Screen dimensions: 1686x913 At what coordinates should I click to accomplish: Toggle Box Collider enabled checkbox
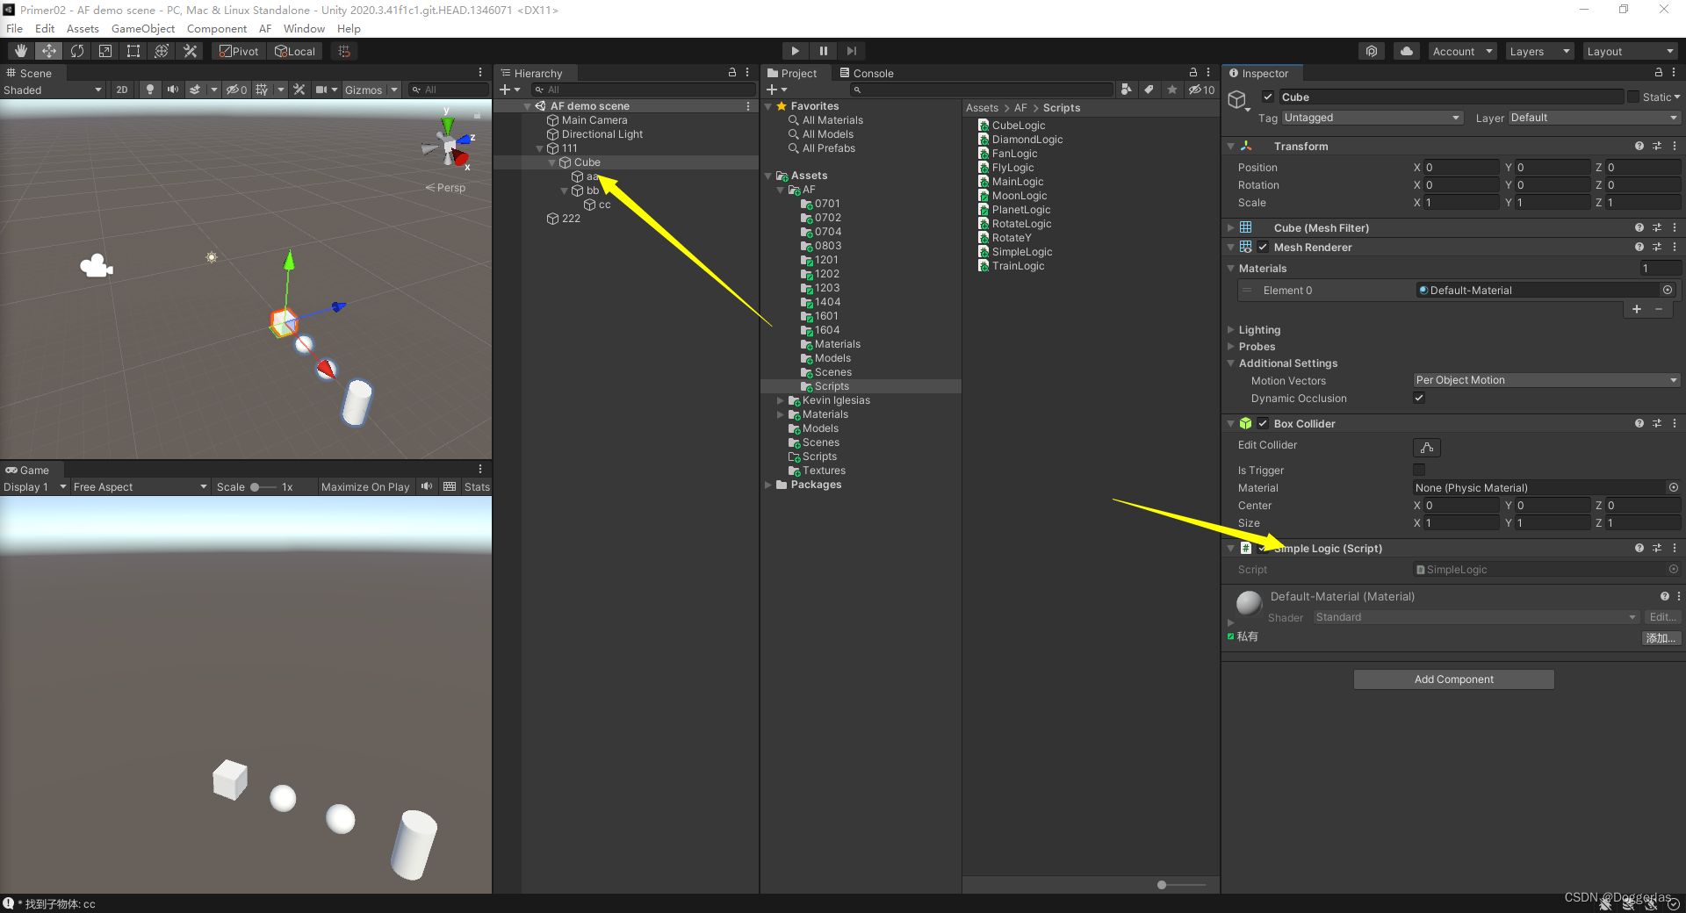pos(1263,423)
